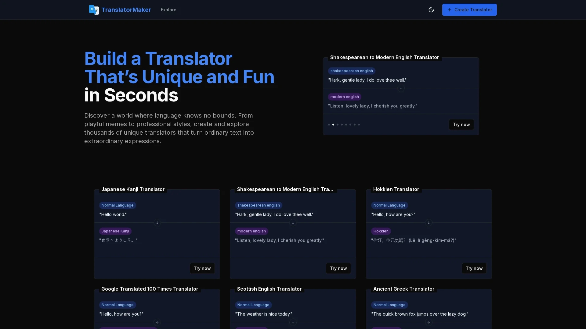Select the second carousel dot
Screen dimensions: 586x329
coord(333,125)
